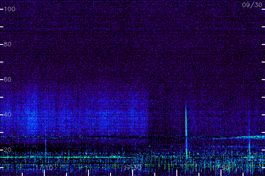Click the 100 frequency axis label
The image size is (265, 176).
(10, 9)
